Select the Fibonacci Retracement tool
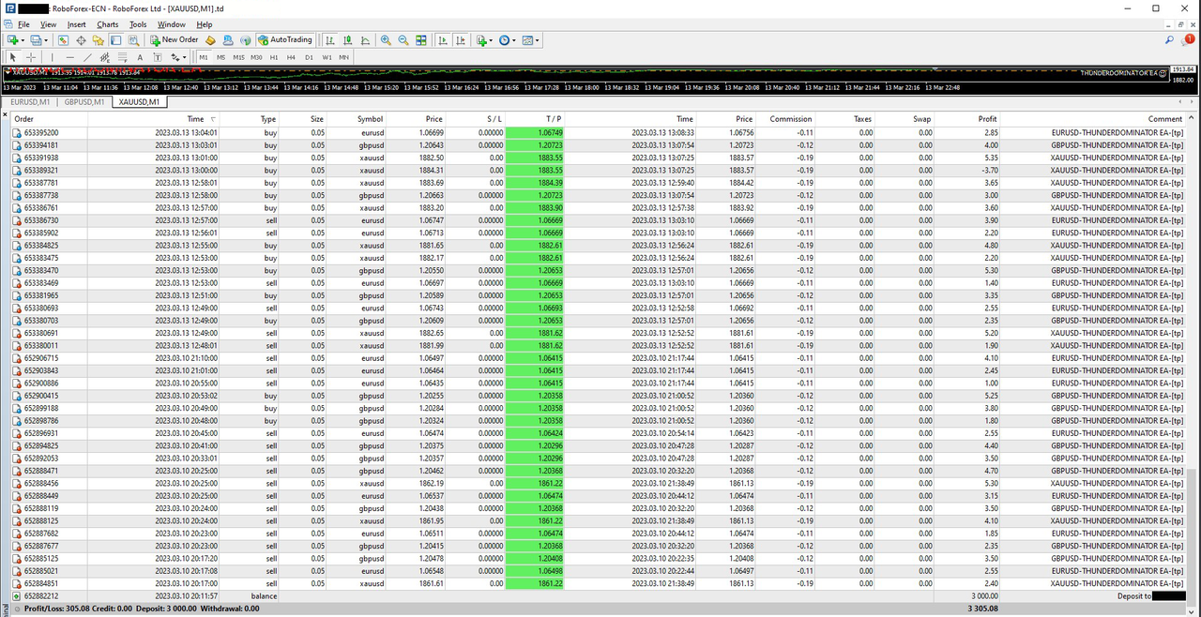The image size is (1201, 617). (123, 57)
